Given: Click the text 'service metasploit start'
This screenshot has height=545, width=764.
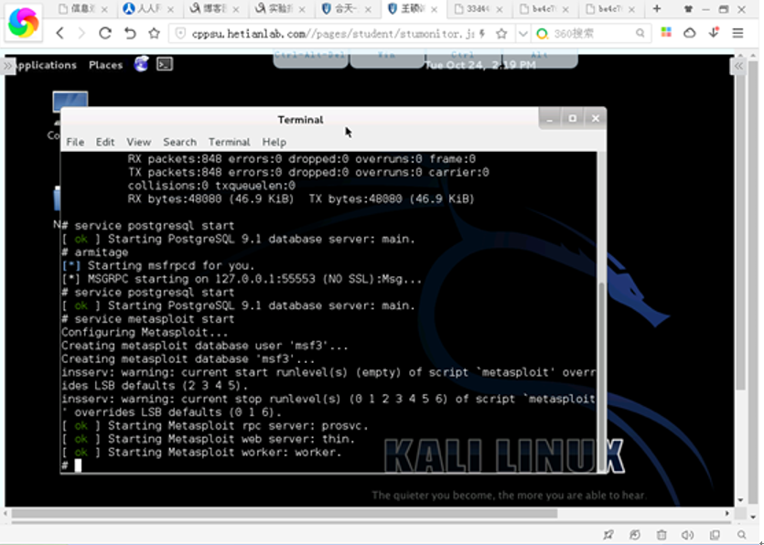Looking at the screenshot, I should tap(155, 319).
